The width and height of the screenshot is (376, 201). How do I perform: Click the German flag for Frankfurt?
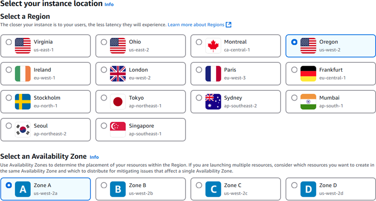308,74
